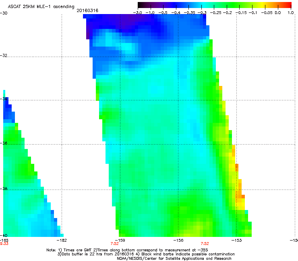Select the -153 longitude axis label
Screen dimensions: 298x261
pos(237,241)
